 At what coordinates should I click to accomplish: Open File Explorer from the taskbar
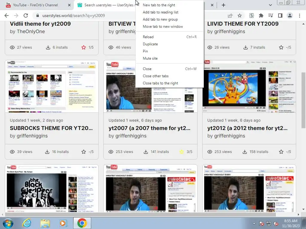click(x=45, y=223)
